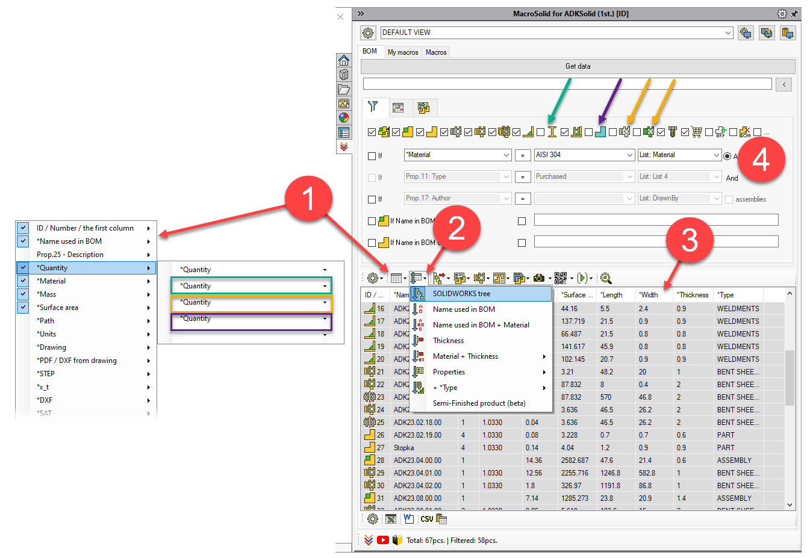Click the save disk icon in the table toolbar
Viewport: 810px width, 558px height.
(519, 278)
